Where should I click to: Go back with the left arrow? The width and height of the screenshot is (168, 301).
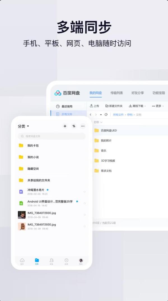coord(90,115)
